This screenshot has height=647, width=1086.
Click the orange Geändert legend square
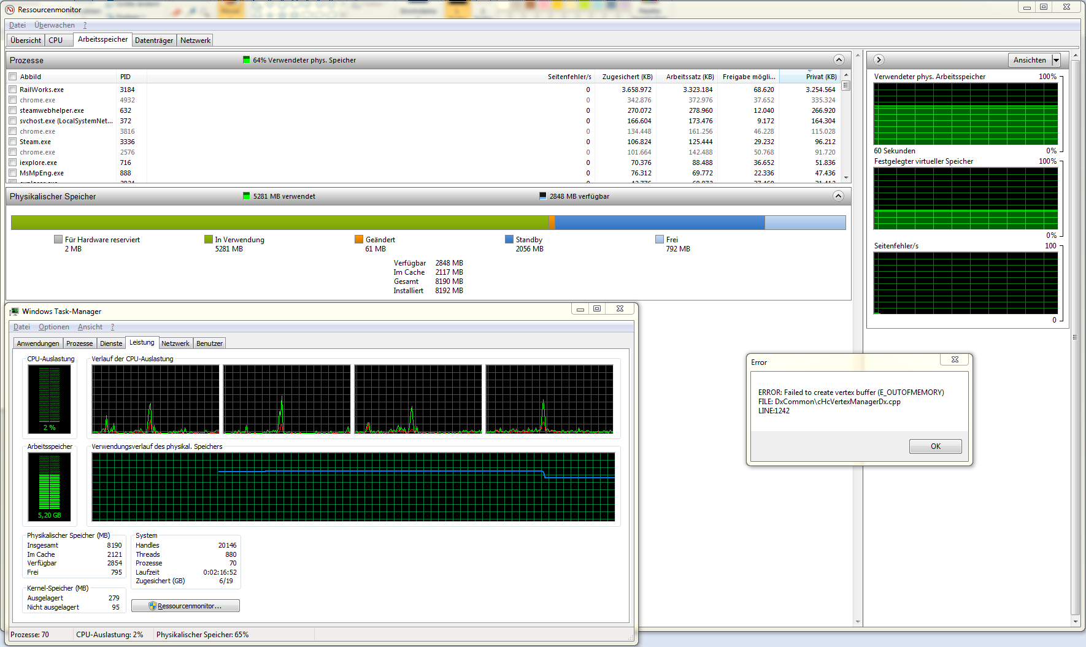coord(359,240)
